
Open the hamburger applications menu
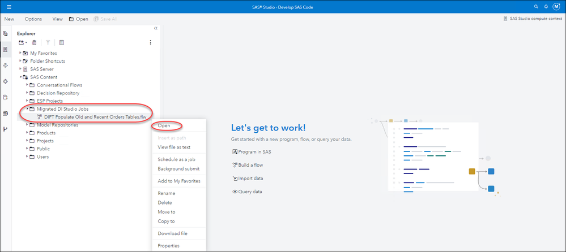point(8,7)
